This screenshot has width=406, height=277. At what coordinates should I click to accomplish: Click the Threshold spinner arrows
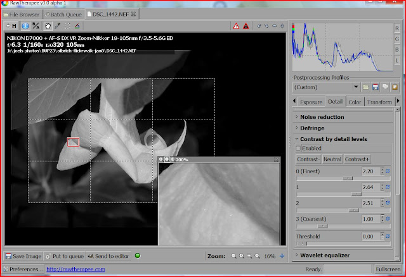click(x=382, y=237)
